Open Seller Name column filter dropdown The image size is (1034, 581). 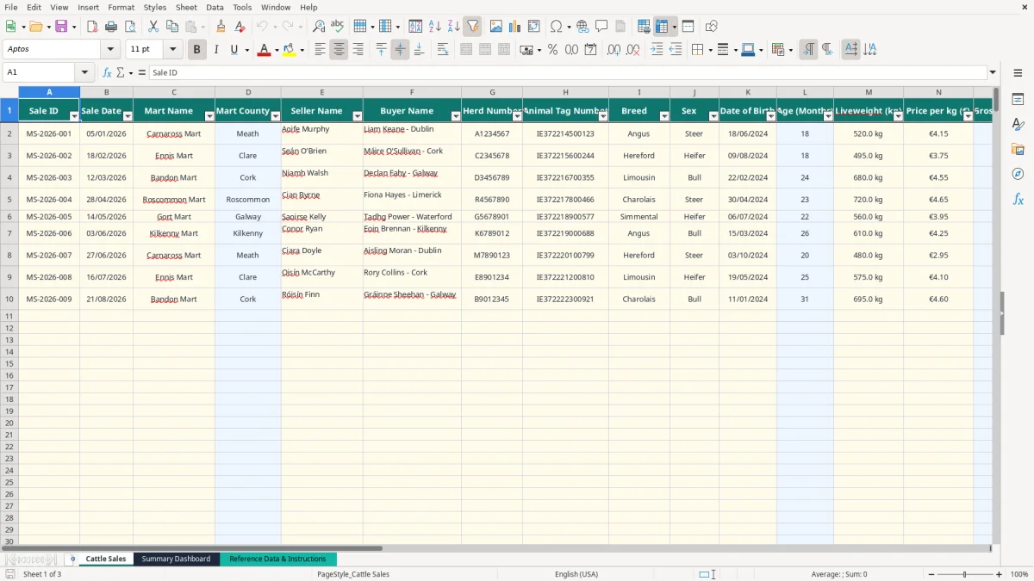click(x=357, y=116)
